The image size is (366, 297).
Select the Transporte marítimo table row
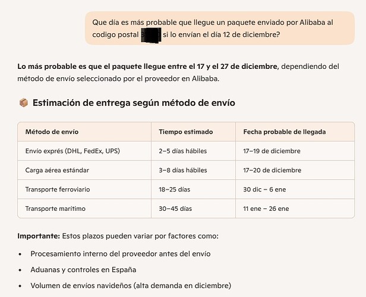tap(186, 208)
